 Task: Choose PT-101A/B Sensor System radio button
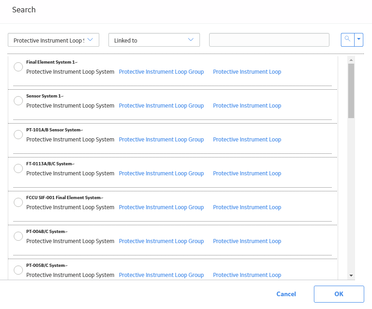(x=18, y=135)
